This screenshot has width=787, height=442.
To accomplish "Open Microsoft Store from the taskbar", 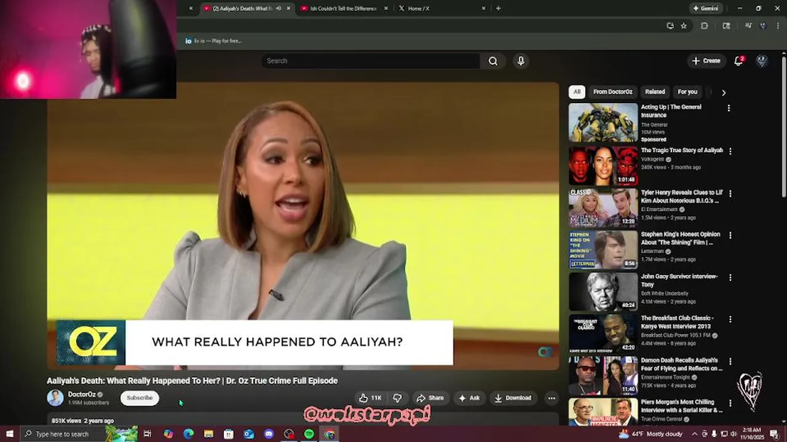I will (x=229, y=434).
